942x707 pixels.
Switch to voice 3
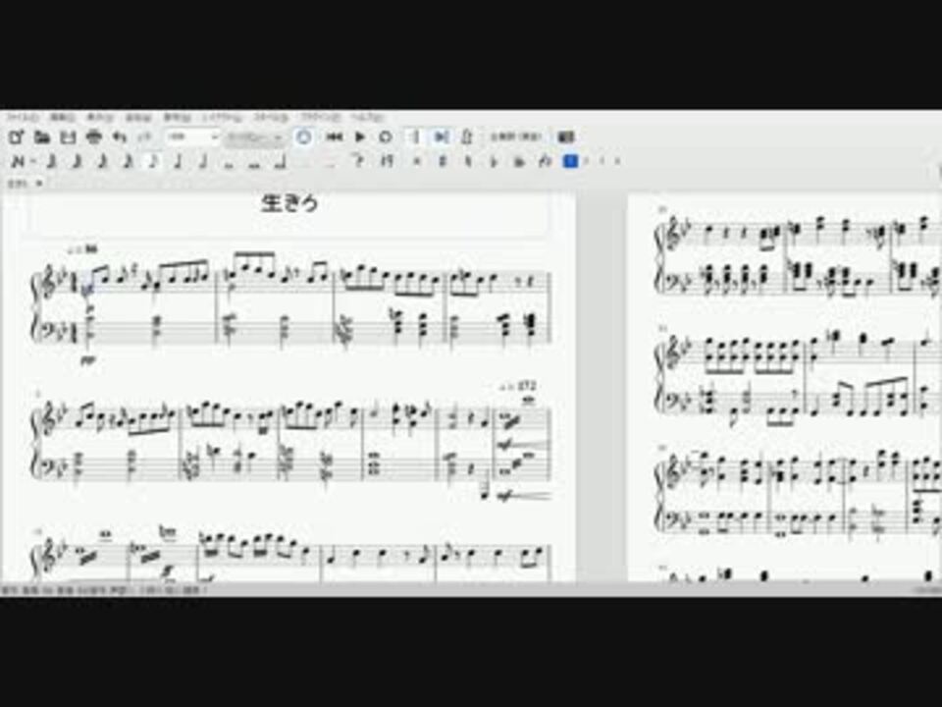[x=602, y=161]
